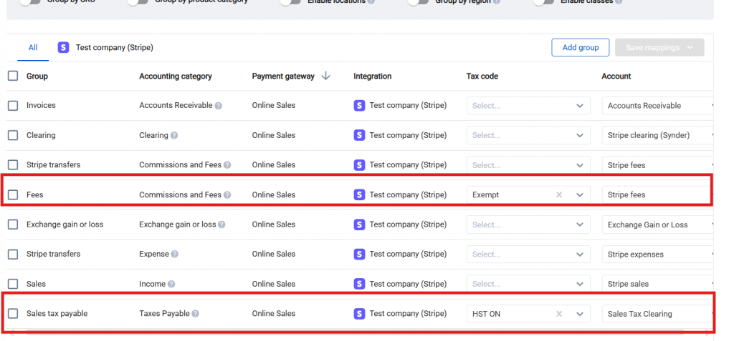Click the horizontal scrollbar below the table
734x341 pixels.
pos(358,332)
